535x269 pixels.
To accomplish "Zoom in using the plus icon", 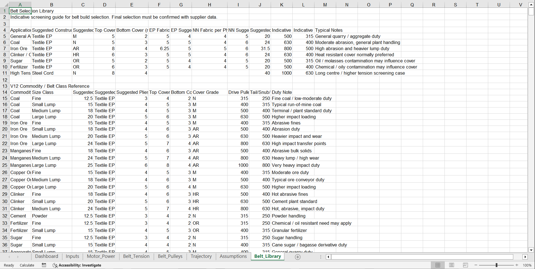I will click(x=517, y=265).
